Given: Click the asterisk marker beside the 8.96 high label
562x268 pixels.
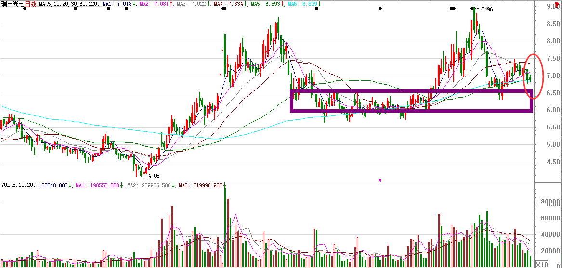Looking at the screenshot, I should (x=472, y=8).
